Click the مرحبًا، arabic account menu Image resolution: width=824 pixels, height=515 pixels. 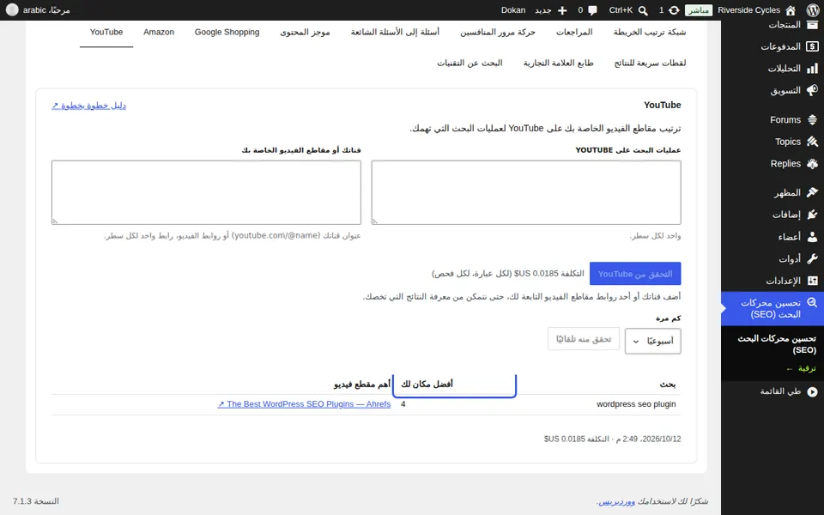pyautogui.click(x=38, y=10)
